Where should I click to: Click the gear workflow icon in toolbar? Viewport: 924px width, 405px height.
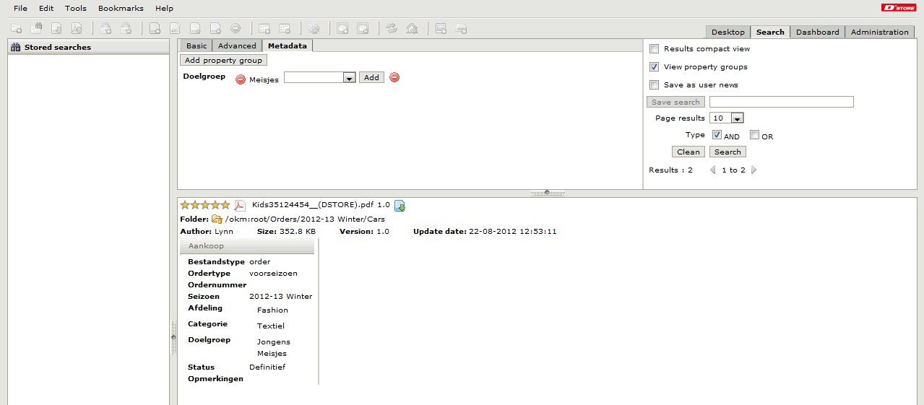pyautogui.click(x=314, y=29)
